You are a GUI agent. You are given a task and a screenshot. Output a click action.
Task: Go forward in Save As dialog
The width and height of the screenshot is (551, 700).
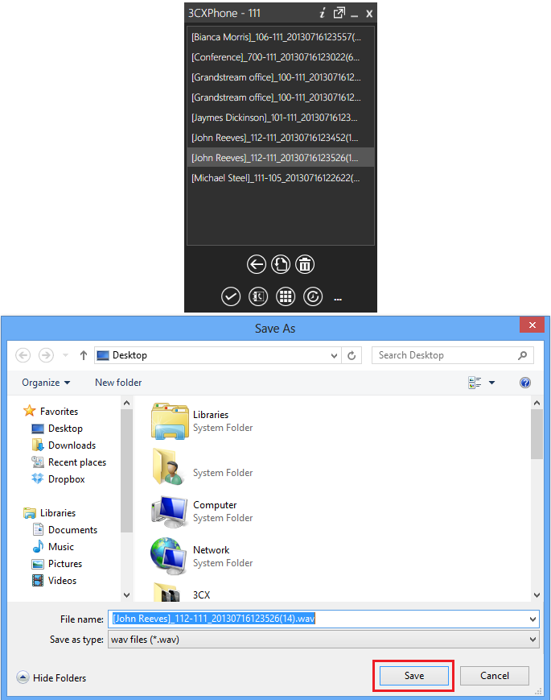coord(46,355)
